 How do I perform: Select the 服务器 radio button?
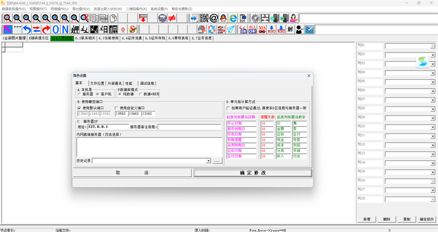pos(79,94)
